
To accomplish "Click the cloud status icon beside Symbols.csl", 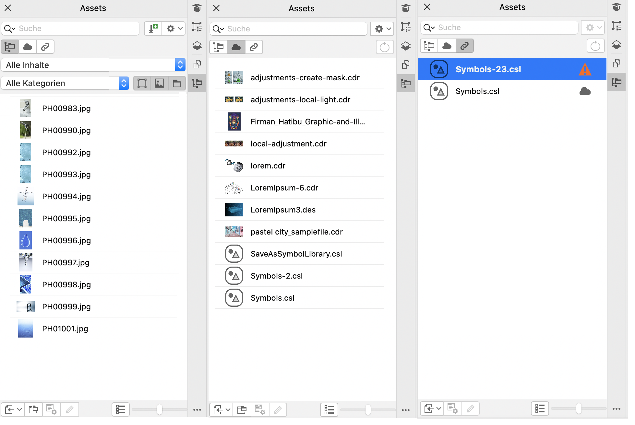I will [x=585, y=91].
